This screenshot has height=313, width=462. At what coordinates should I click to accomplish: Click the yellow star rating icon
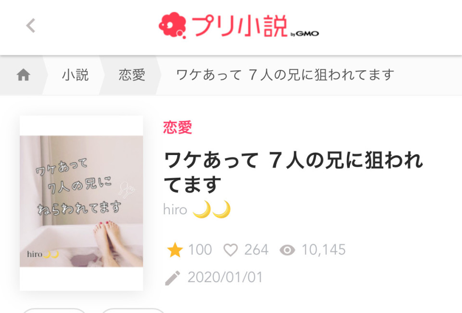click(x=175, y=249)
